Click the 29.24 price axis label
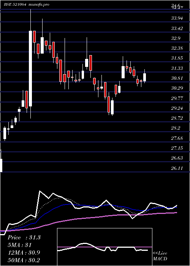The image size is (190, 266). click(x=177, y=108)
